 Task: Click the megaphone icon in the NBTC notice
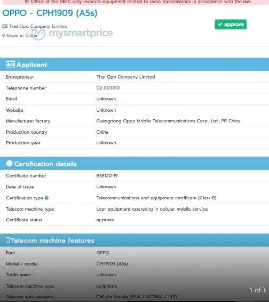[27, 2]
